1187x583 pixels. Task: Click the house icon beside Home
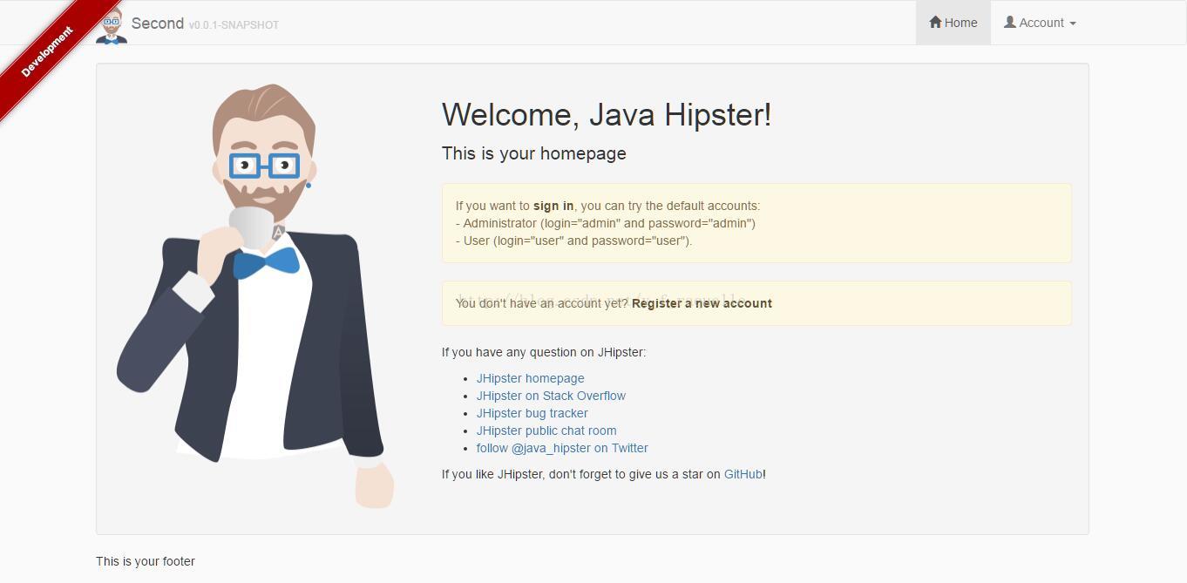click(x=935, y=22)
